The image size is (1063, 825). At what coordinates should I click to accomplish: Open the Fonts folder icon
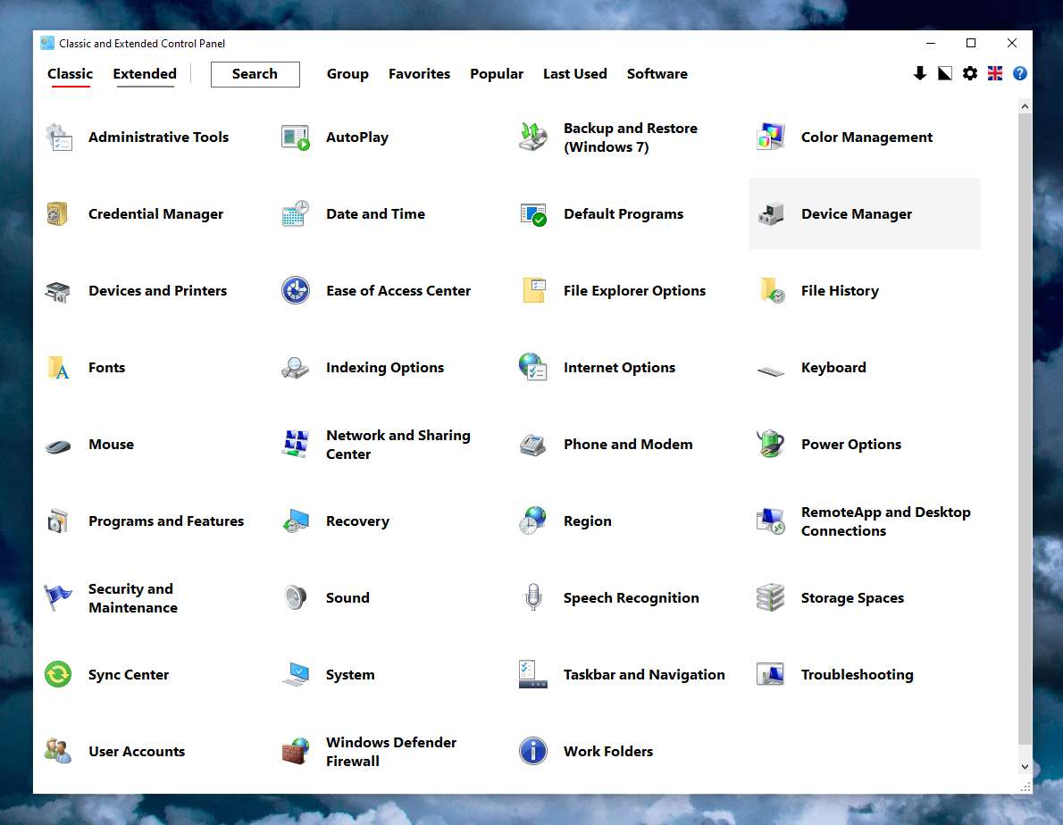(x=58, y=368)
